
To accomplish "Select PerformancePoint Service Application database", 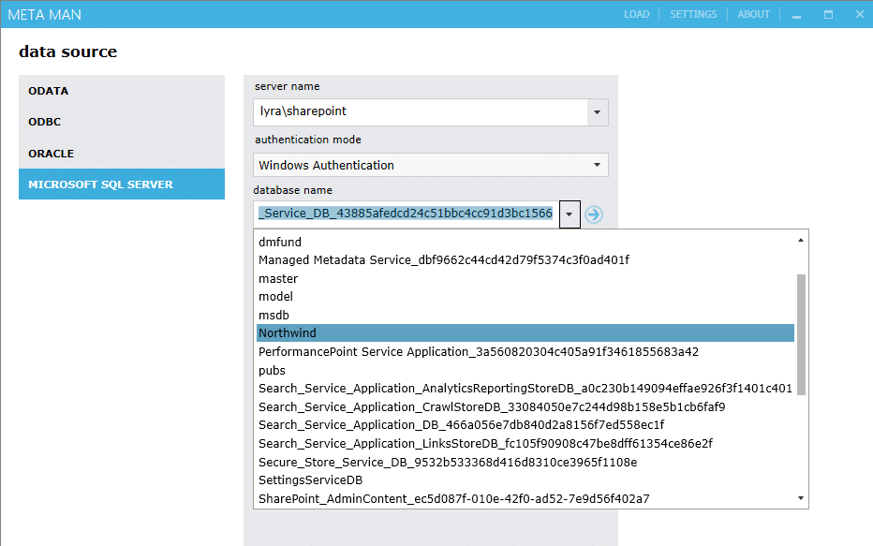I will 525,352.
